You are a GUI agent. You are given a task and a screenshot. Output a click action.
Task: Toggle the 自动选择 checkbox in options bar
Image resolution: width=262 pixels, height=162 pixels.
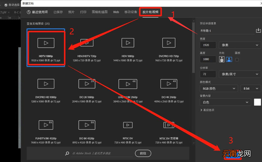6,5
